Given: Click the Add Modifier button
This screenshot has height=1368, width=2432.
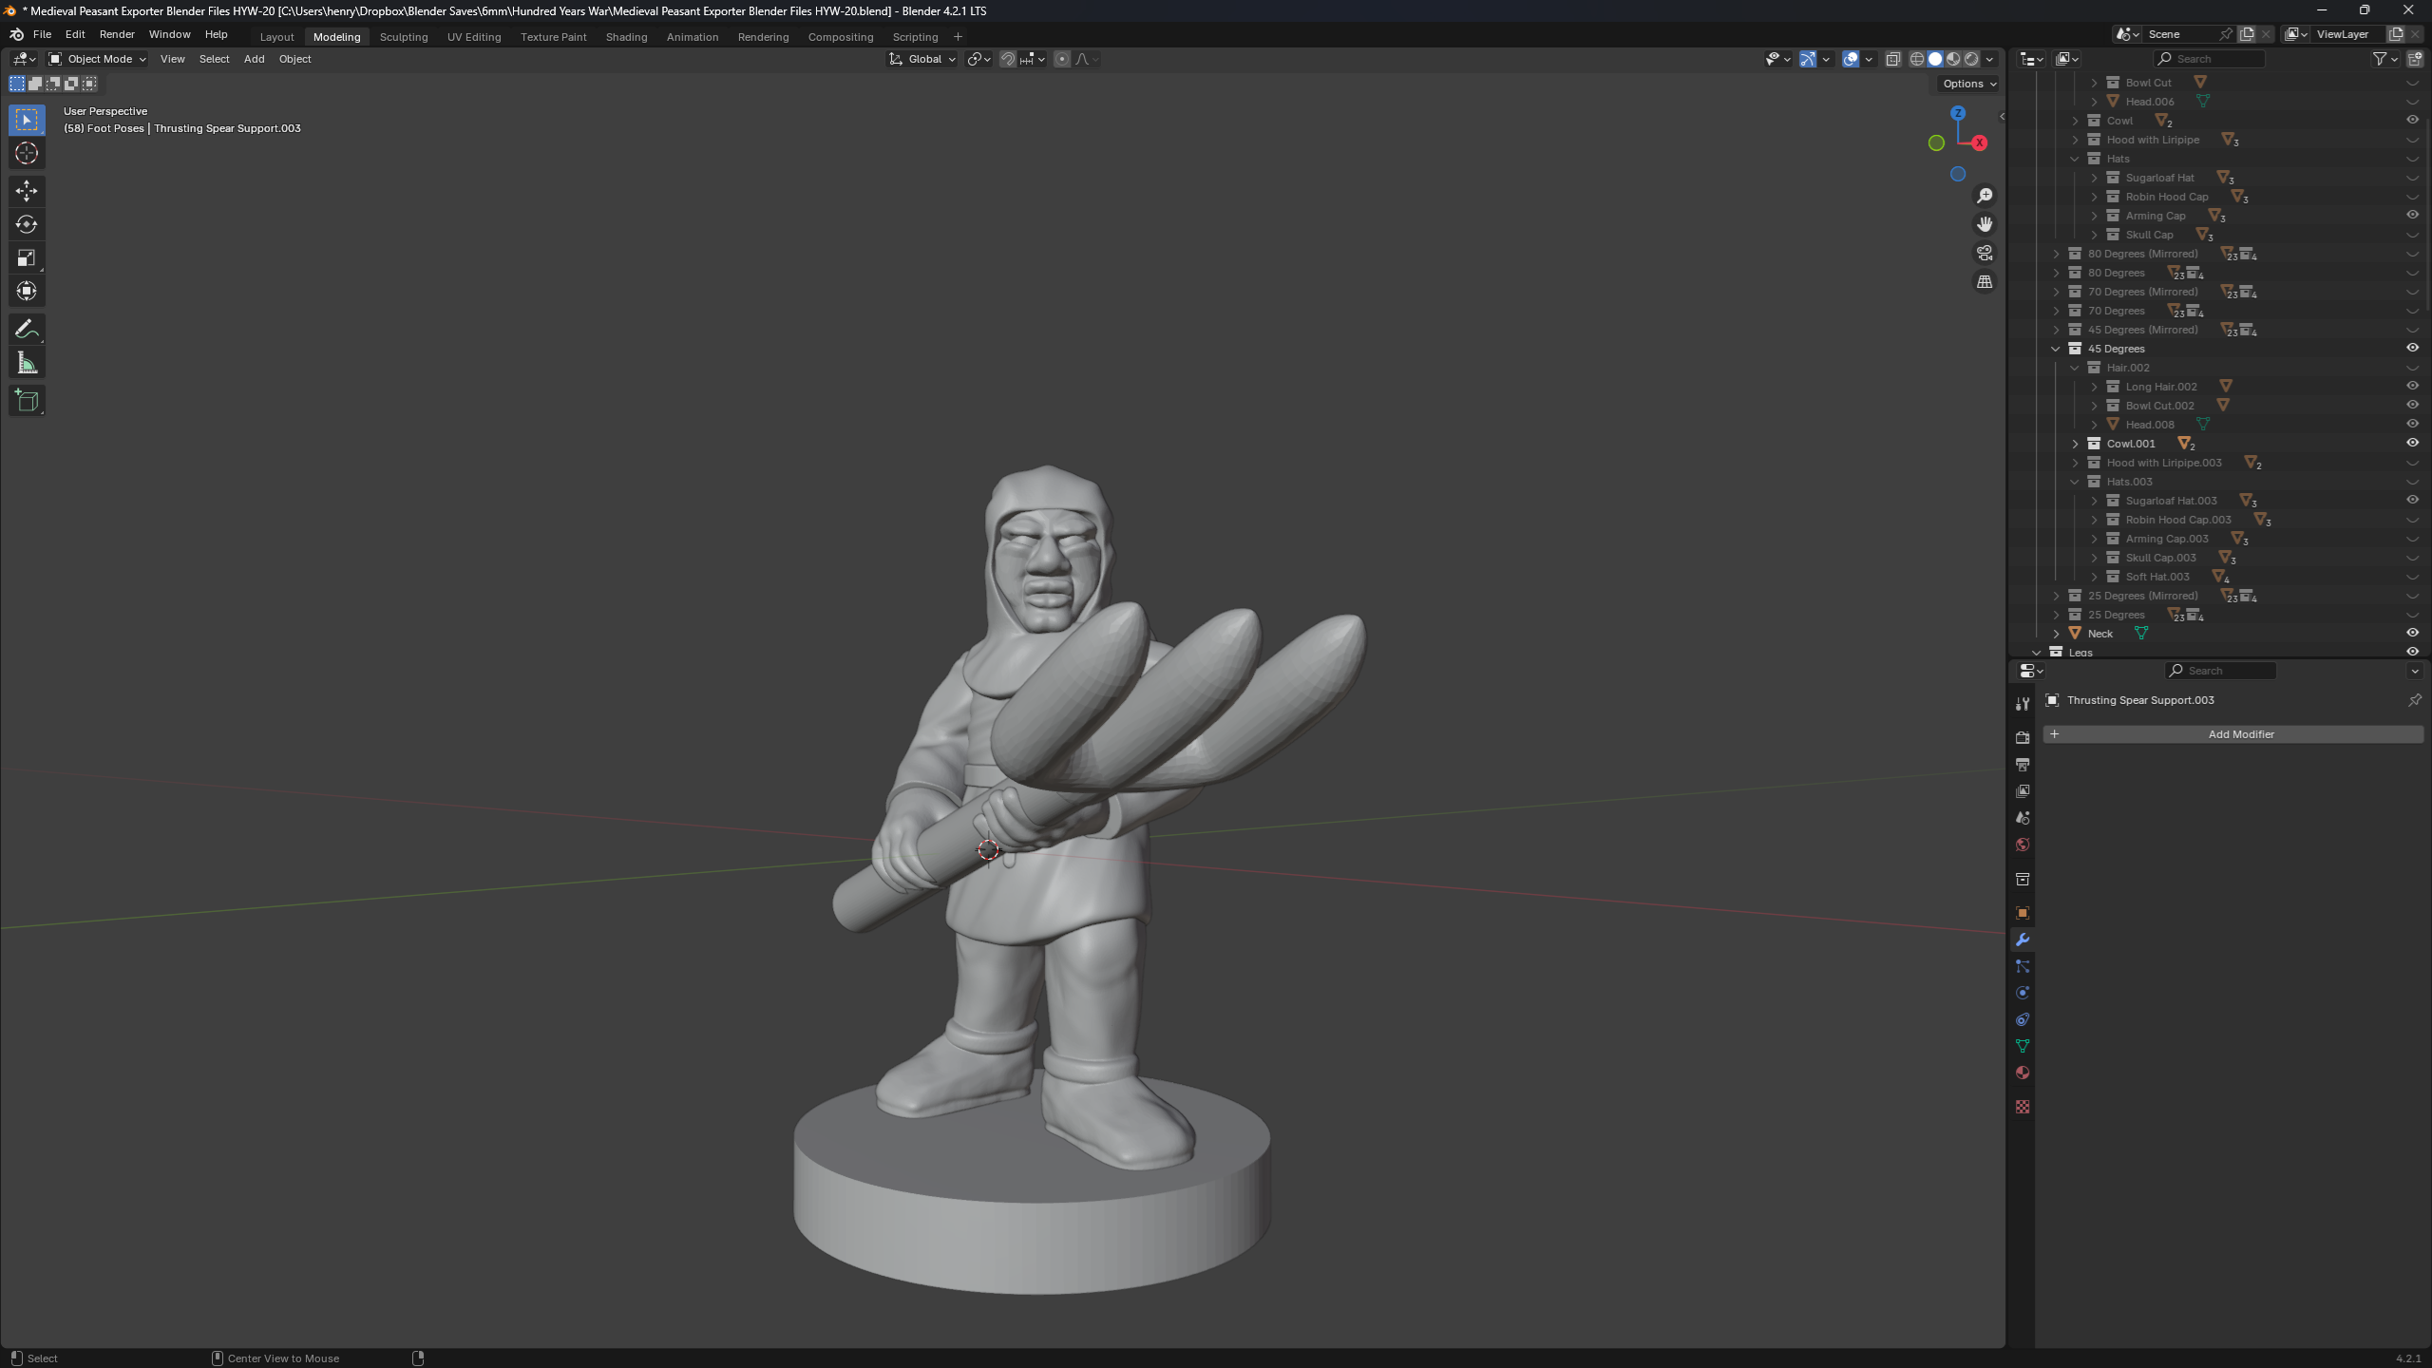Looking at the screenshot, I should click(x=2232, y=734).
